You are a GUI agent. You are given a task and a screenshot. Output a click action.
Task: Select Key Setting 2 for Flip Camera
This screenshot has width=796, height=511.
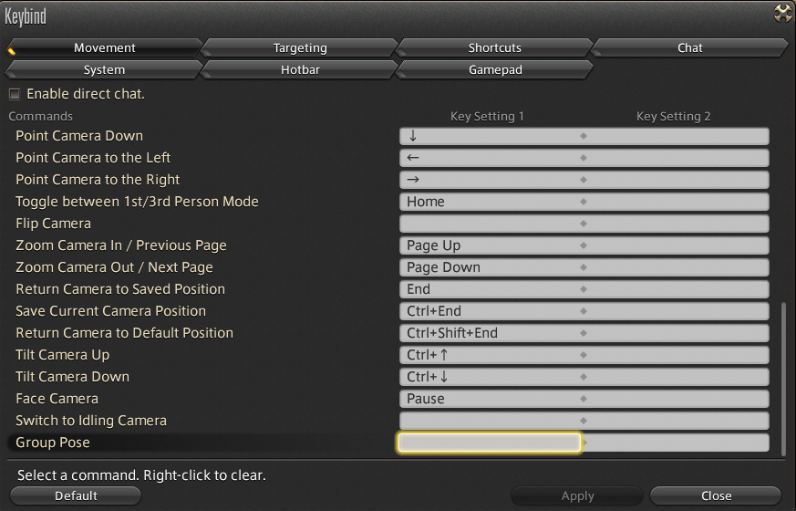(677, 224)
